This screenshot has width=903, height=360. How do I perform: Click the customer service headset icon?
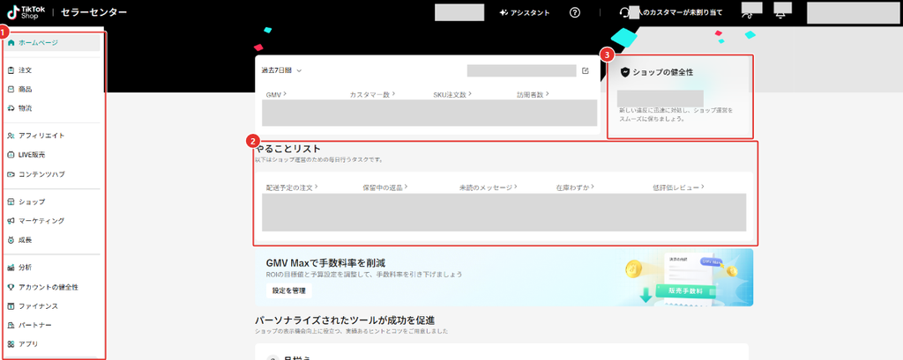pyautogui.click(x=623, y=12)
